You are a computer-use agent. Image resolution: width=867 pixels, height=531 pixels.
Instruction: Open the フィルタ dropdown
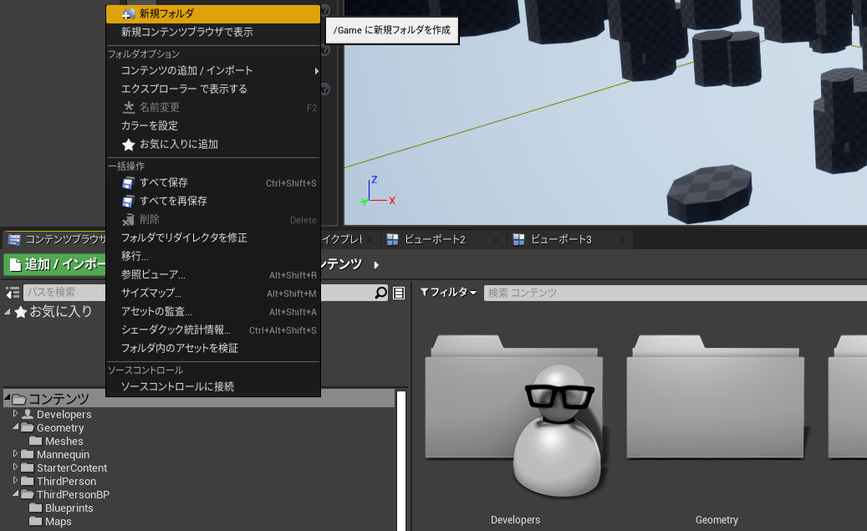click(x=448, y=293)
